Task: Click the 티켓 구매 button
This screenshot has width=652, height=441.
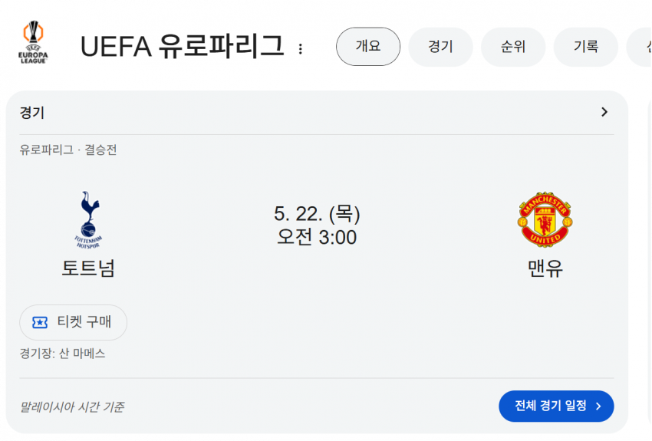Action: click(x=73, y=322)
